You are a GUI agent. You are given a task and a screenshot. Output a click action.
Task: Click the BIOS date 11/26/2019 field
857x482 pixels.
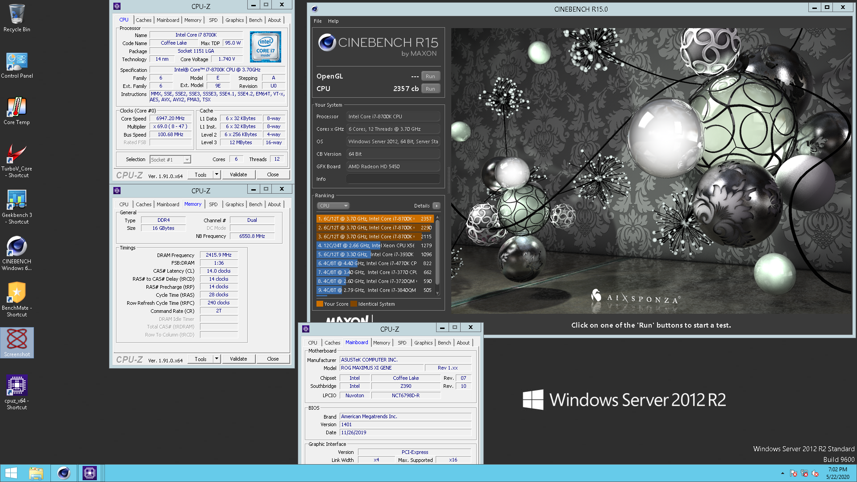[405, 432]
